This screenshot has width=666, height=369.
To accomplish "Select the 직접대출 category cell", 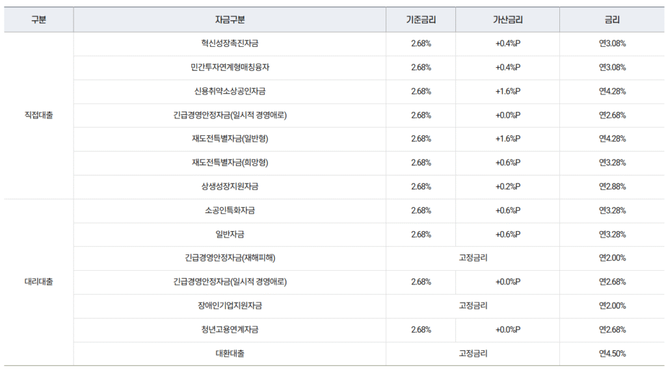I will (39, 115).
